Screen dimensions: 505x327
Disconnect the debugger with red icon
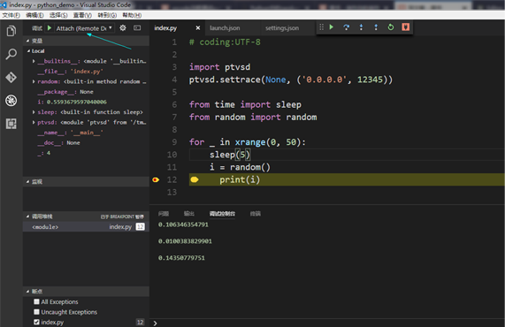coord(405,27)
